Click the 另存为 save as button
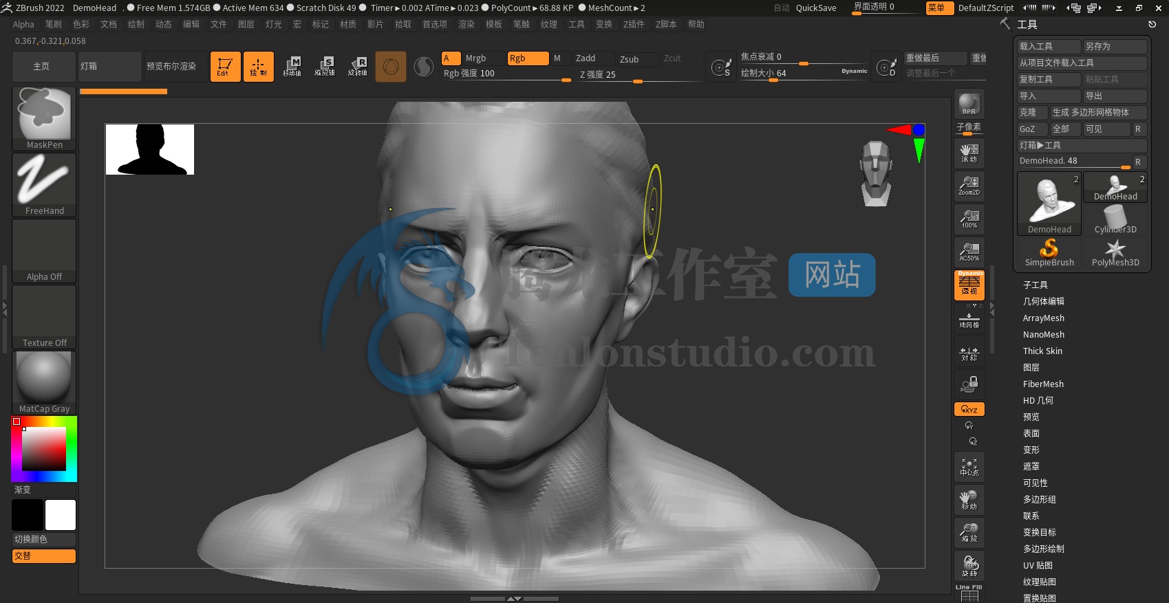Viewport: 1169px width, 603px height. (1115, 46)
